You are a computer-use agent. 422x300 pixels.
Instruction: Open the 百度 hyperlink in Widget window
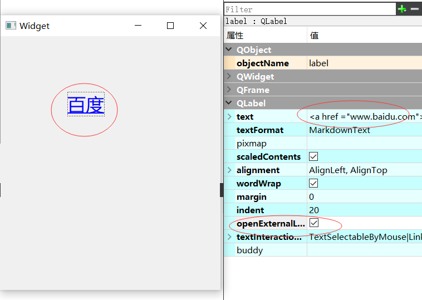point(86,105)
